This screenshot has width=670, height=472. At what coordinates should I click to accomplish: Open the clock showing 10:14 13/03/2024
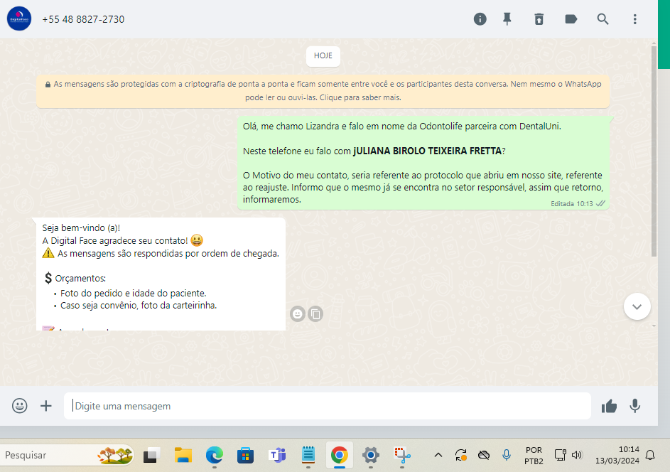(617, 456)
